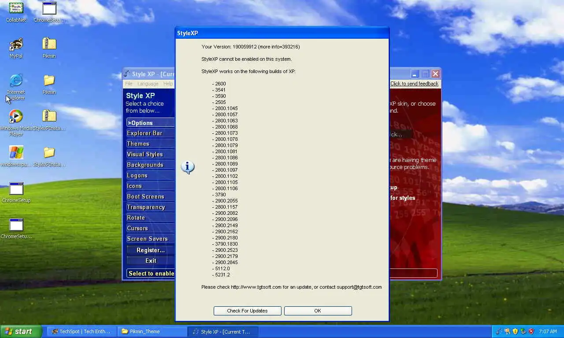Select the Options section in Style XP
Screen dimensions: 564x338
(x=150, y=123)
